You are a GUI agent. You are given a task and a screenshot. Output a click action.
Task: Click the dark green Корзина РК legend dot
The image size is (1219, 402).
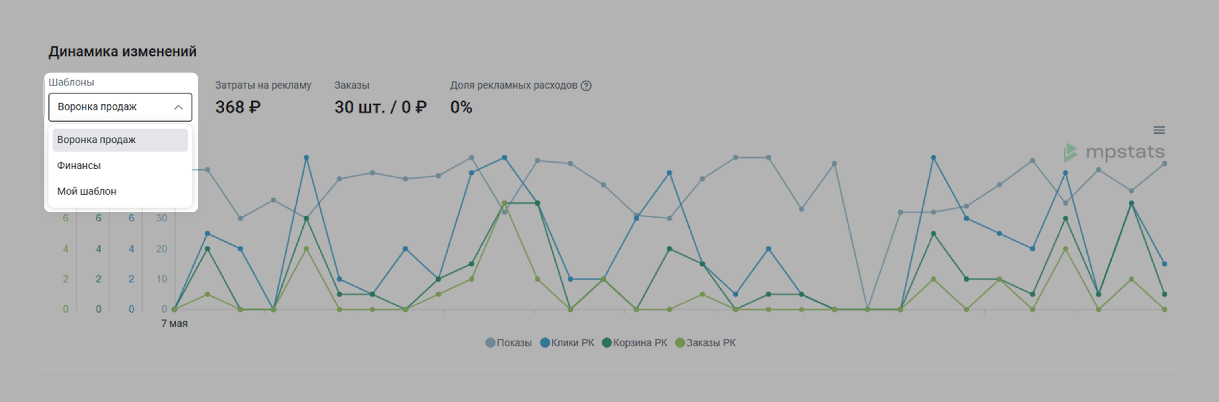607,343
